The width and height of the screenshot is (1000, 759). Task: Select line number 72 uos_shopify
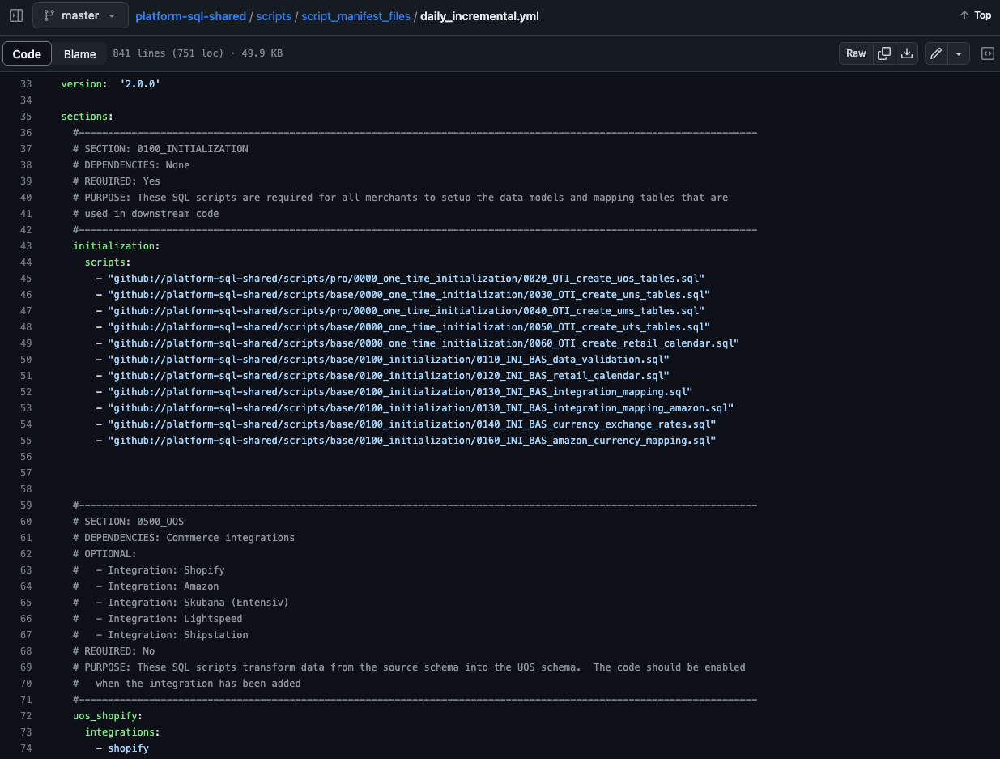coord(26,716)
